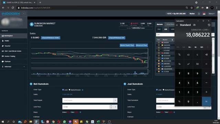Click order type info icon in Beli Sumokoin
220x124 pixels.
(x=82, y=90)
